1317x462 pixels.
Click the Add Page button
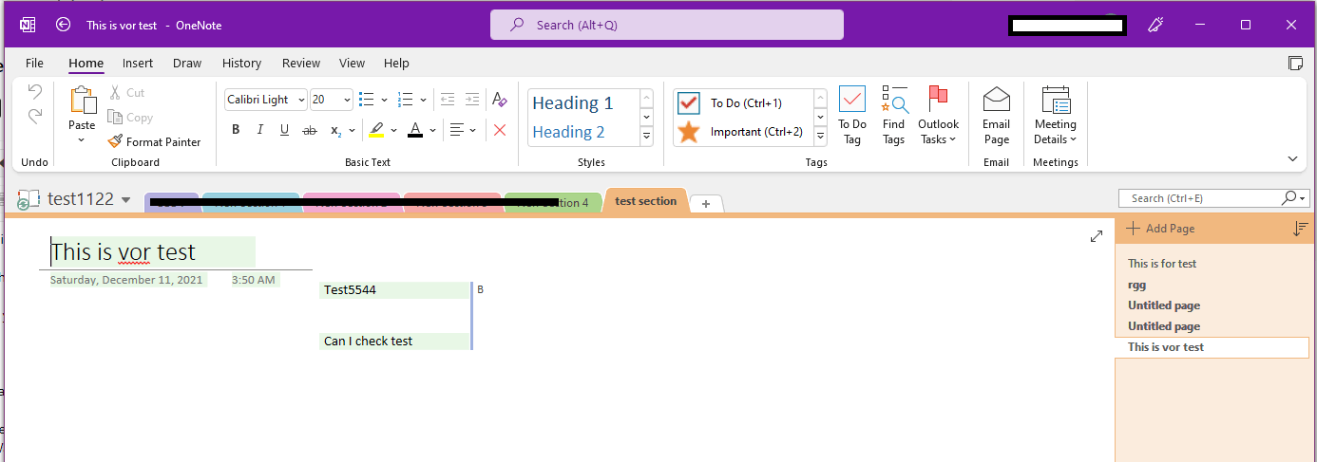[x=1160, y=229]
